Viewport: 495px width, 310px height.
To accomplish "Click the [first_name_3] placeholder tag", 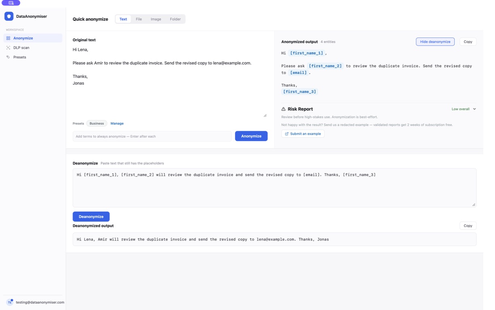I will coord(299,92).
